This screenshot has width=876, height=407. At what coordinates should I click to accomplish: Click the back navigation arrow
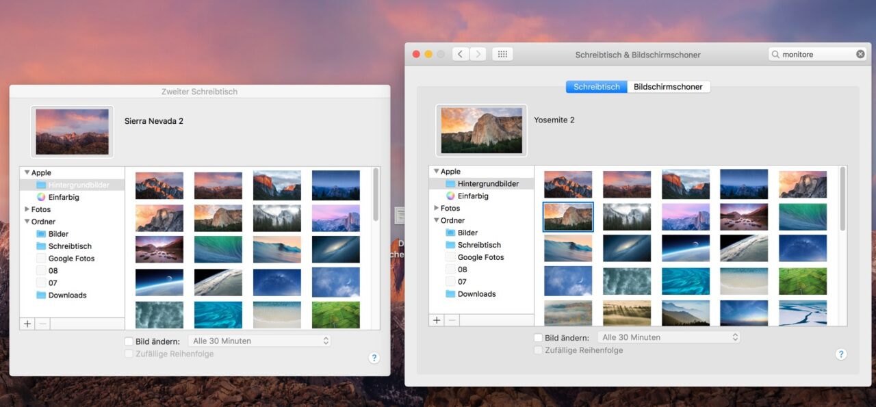click(x=460, y=53)
